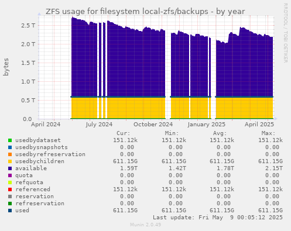Click the '2.5 T' y-axis label
291x231 pixels.
point(28,25)
